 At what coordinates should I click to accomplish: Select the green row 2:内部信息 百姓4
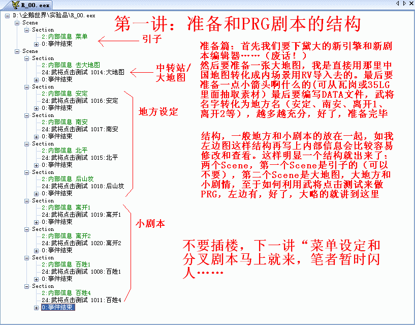tap(66, 293)
